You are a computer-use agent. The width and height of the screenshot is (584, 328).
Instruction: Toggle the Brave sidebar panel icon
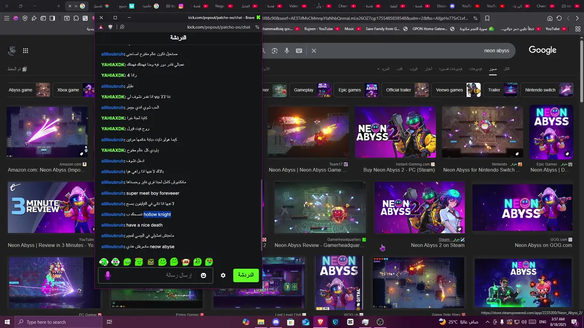52,18
